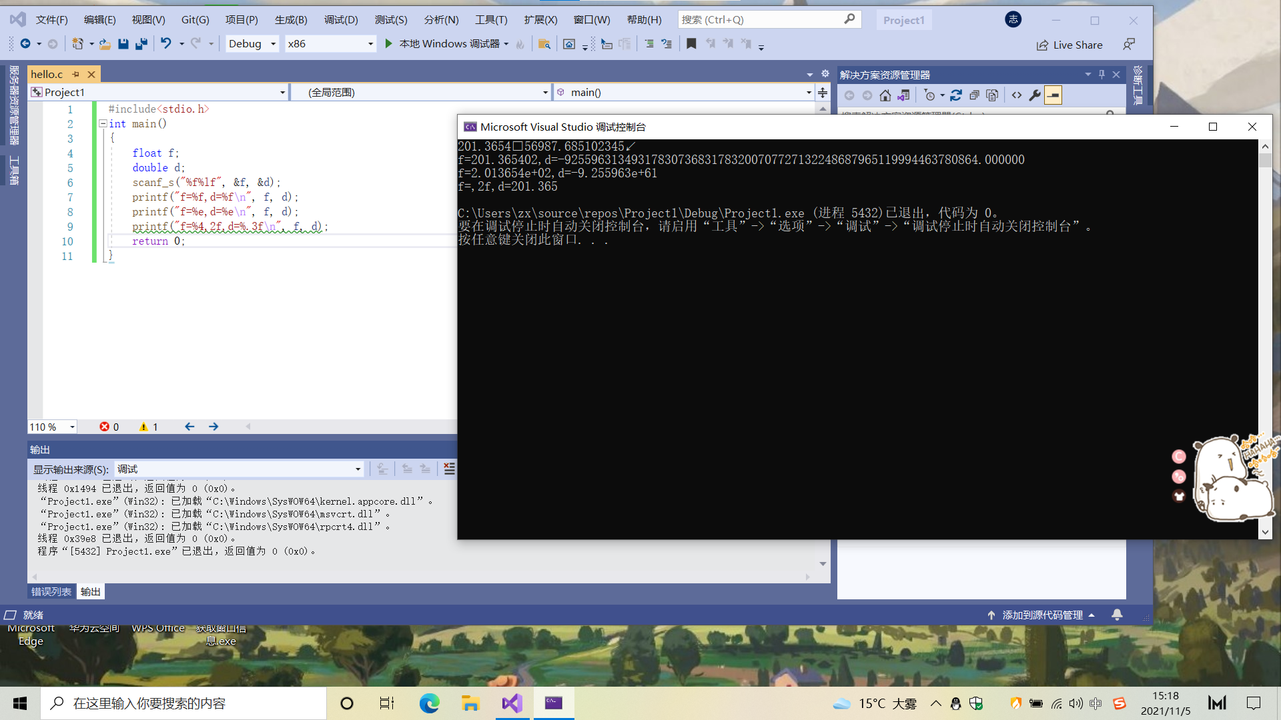The image size is (1281, 720).
Task: Click the sync refresh icon in Solution Explorer
Action: pyautogui.click(x=956, y=95)
